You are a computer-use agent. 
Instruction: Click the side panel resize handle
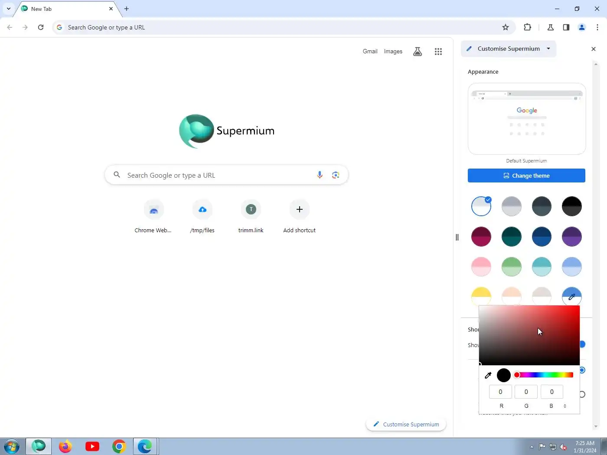tap(457, 237)
